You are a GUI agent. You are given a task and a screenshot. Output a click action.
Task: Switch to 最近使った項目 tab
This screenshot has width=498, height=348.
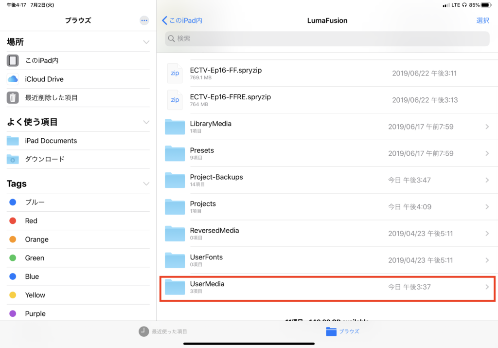[163, 331]
